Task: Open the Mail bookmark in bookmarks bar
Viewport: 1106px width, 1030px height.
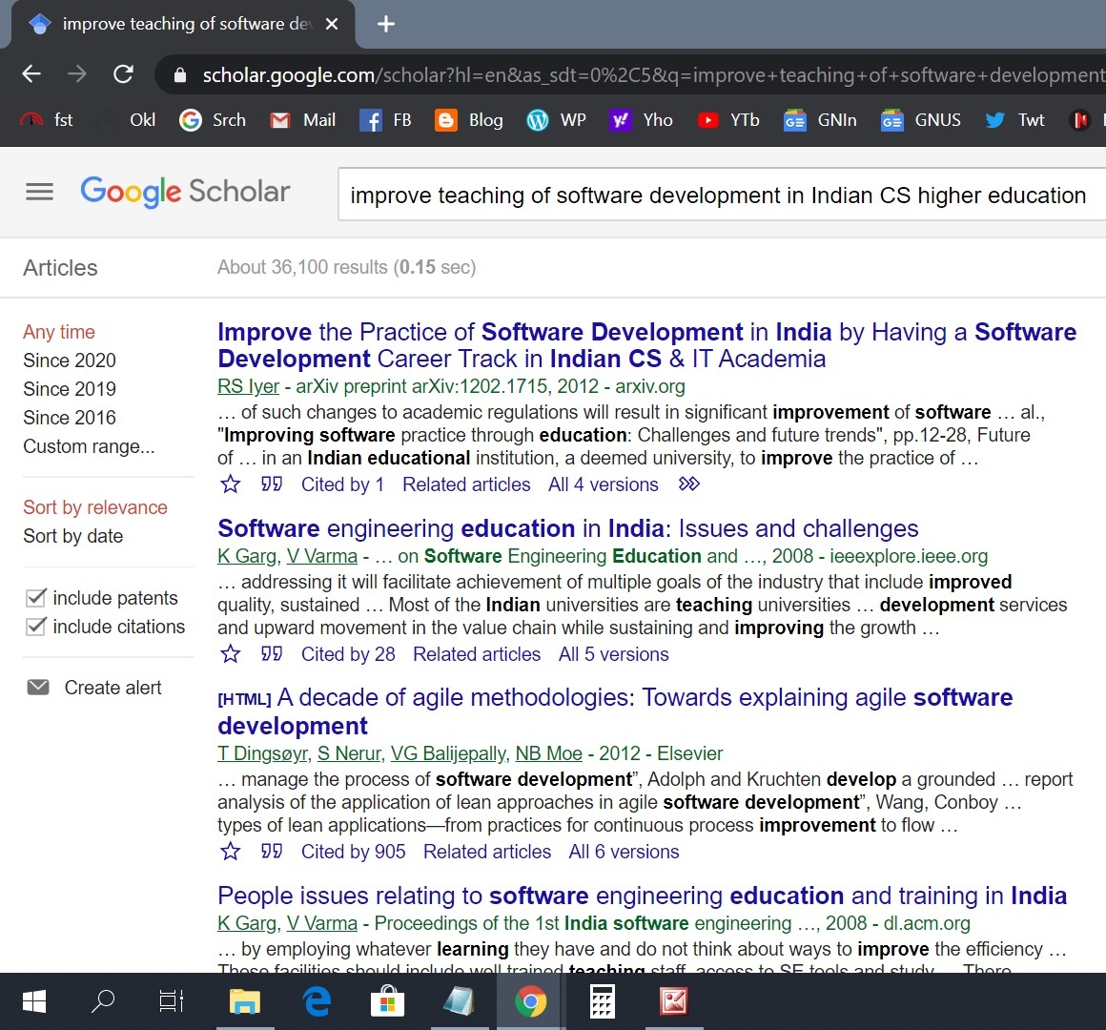Action: click(x=303, y=120)
